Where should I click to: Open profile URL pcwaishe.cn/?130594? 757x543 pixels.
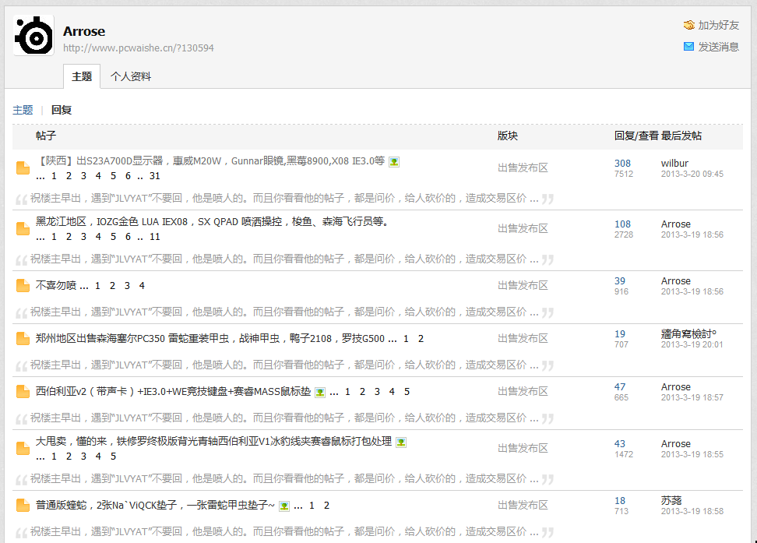pyautogui.click(x=138, y=48)
